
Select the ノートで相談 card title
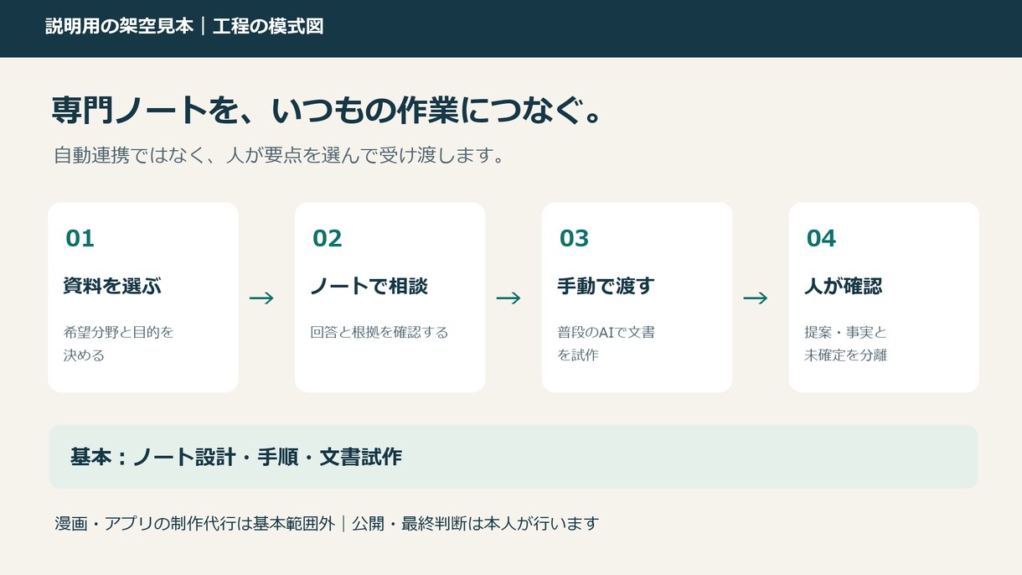tap(369, 287)
